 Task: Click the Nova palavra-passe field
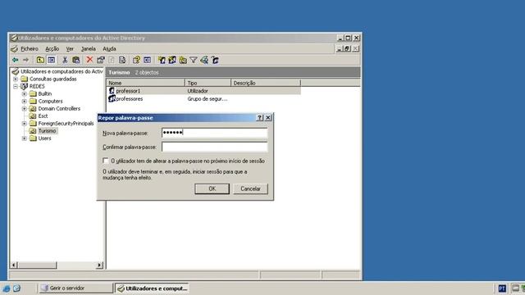click(x=214, y=133)
